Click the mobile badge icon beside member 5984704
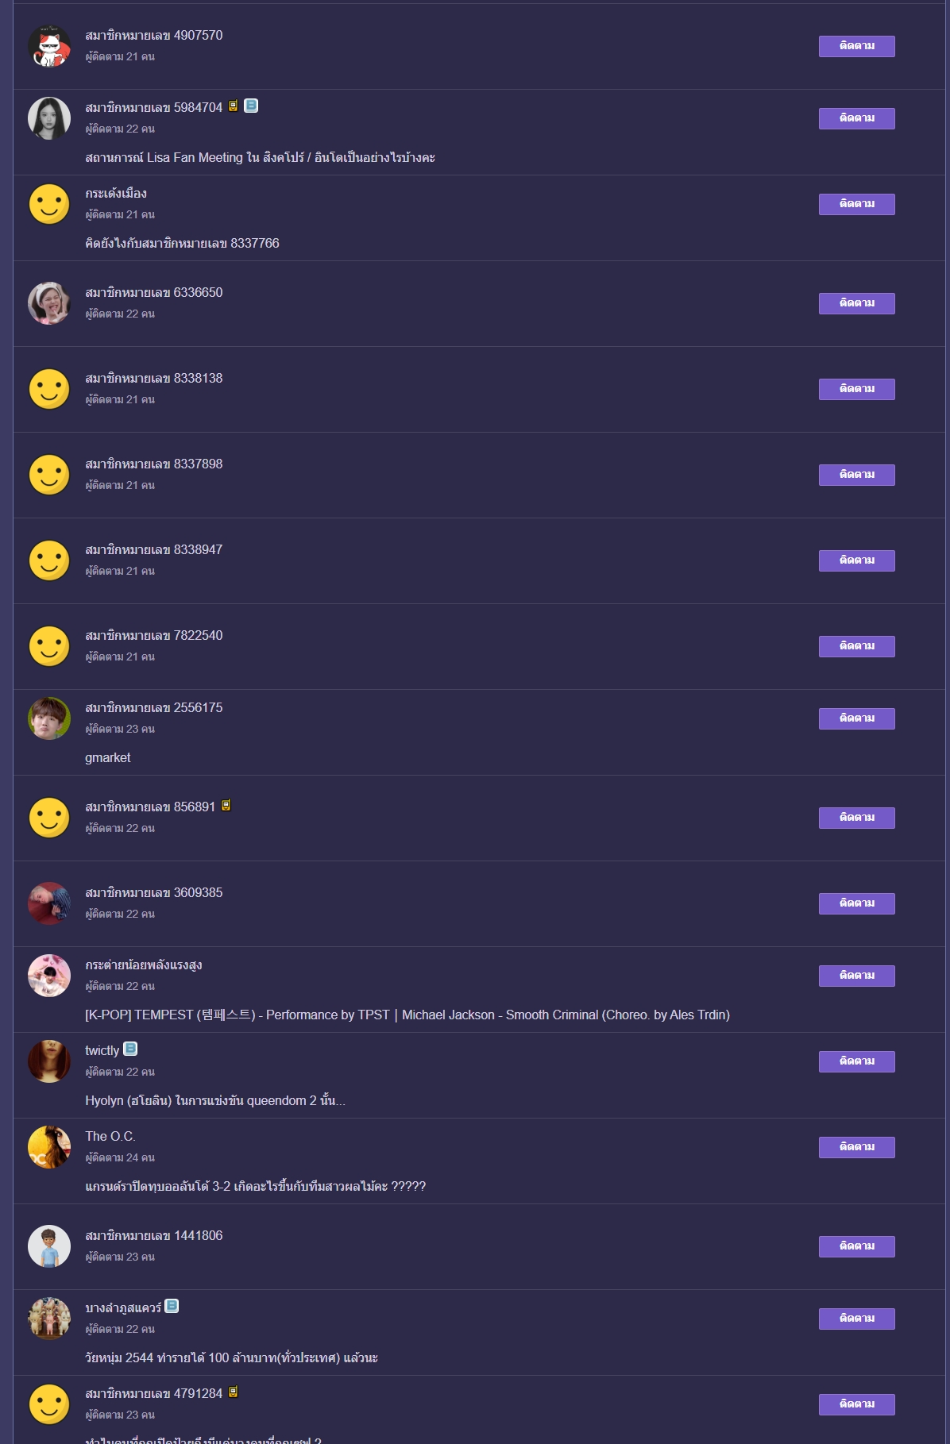The image size is (950, 1444). point(233,106)
